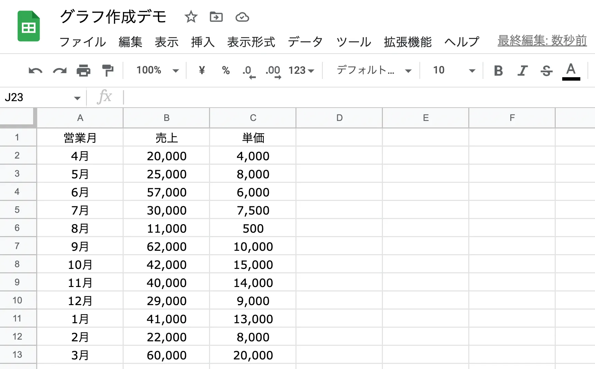Select column D header
The width and height of the screenshot is (595, 369).
tap(339, 118)
